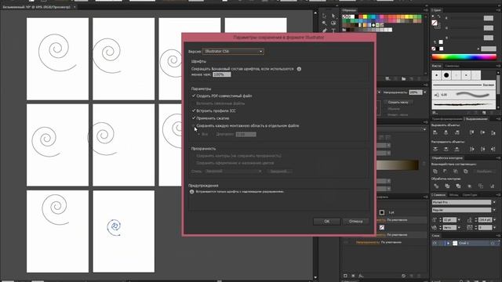
Task: Click vertical align center icon
Action: [482, 132]
